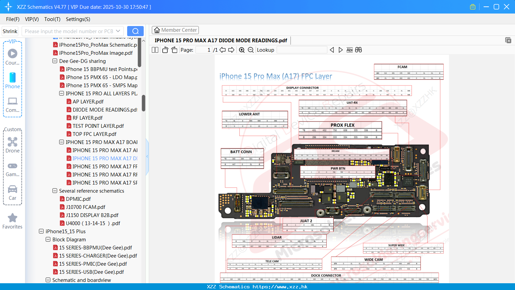Toggle whole-word match Abi icon
Screen dimensions: 515x290
point(349,50)
